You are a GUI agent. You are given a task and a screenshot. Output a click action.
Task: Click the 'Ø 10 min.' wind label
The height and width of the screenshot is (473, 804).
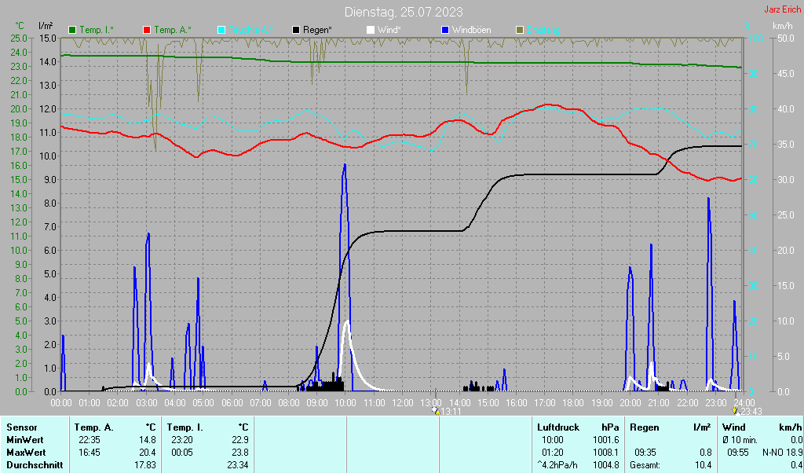click(x=740, y=440)
